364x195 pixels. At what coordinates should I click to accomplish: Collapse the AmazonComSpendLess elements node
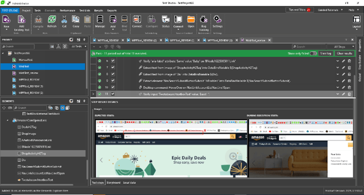coord(7,120)
